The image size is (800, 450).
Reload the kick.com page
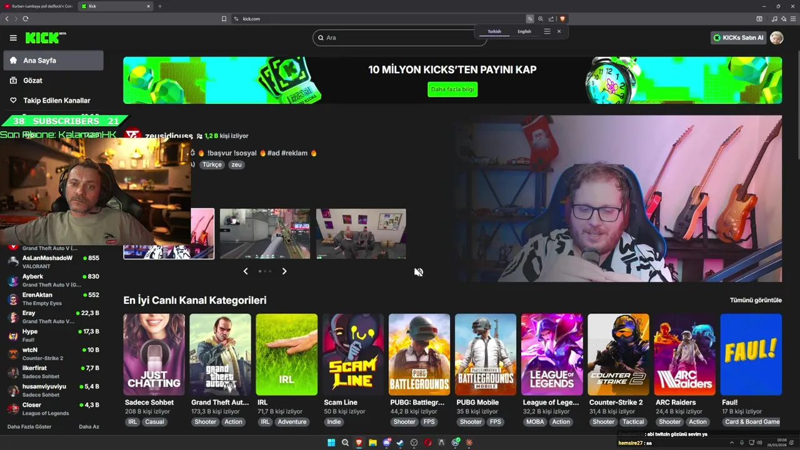(x=26, y=19)
